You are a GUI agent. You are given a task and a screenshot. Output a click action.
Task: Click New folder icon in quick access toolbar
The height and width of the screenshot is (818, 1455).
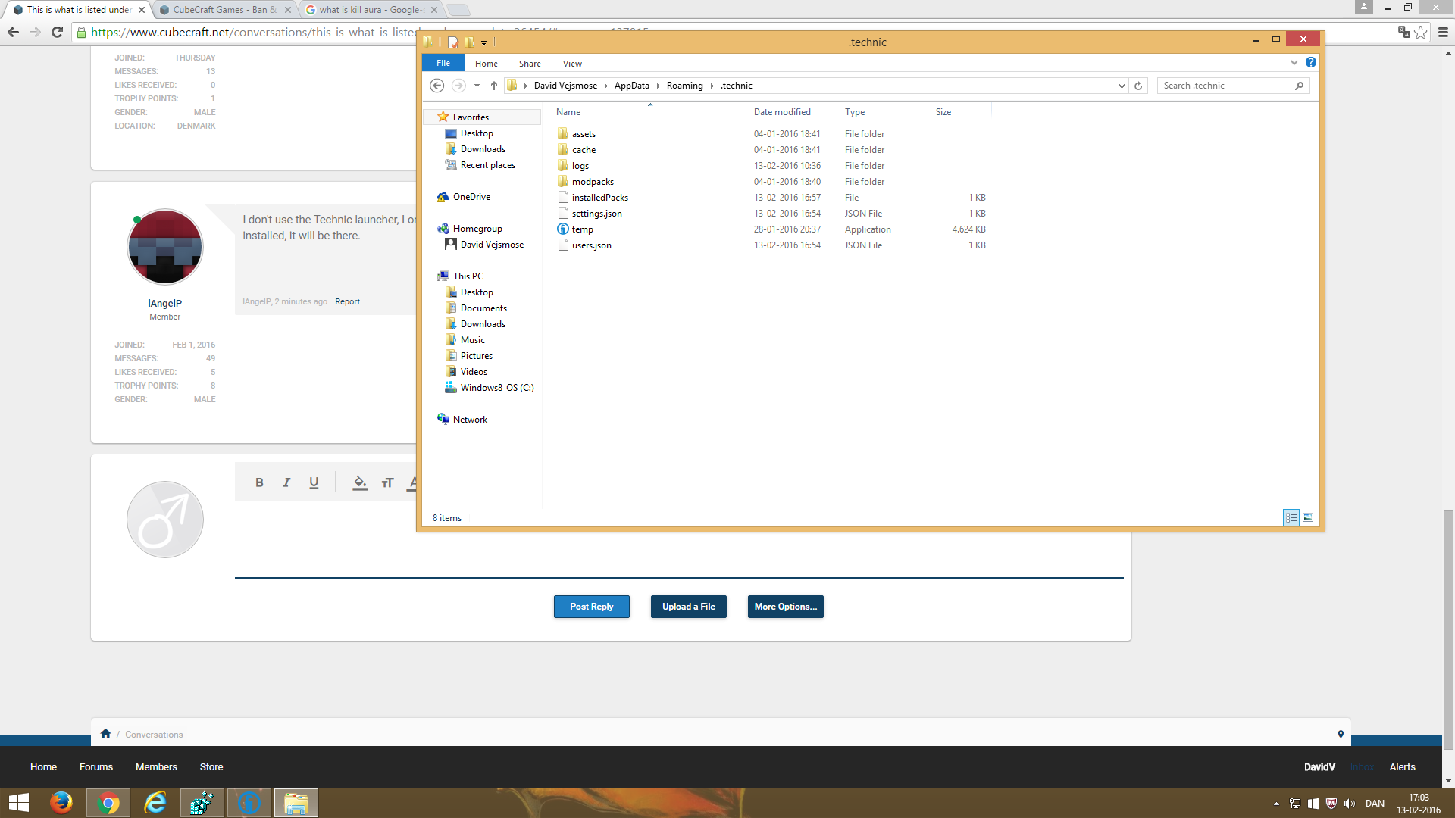point(469,42)
